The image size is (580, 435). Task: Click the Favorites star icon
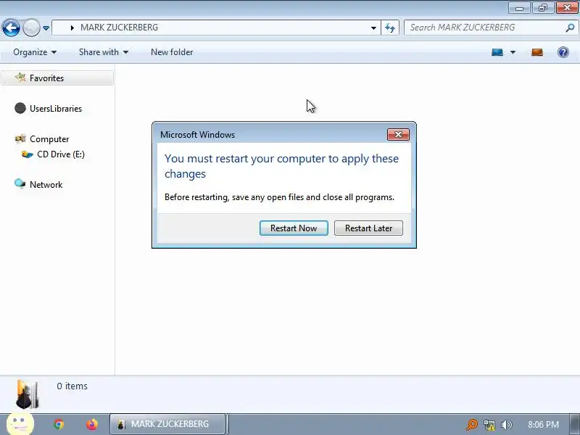20,78
